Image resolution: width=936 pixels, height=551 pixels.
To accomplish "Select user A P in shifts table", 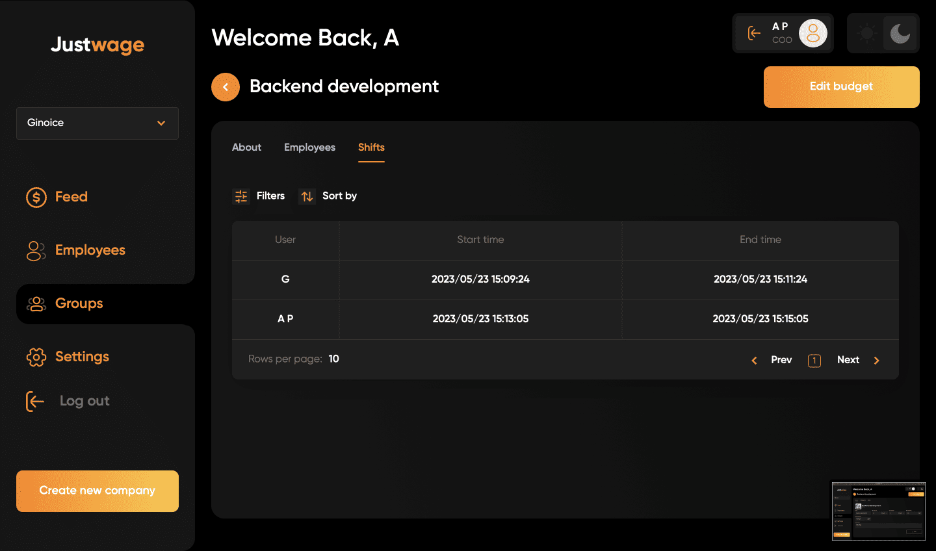I will (285, 319).
